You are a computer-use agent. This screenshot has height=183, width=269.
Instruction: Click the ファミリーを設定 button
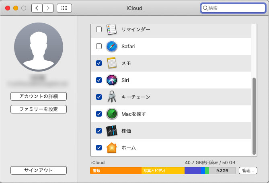tap(39, 109)
